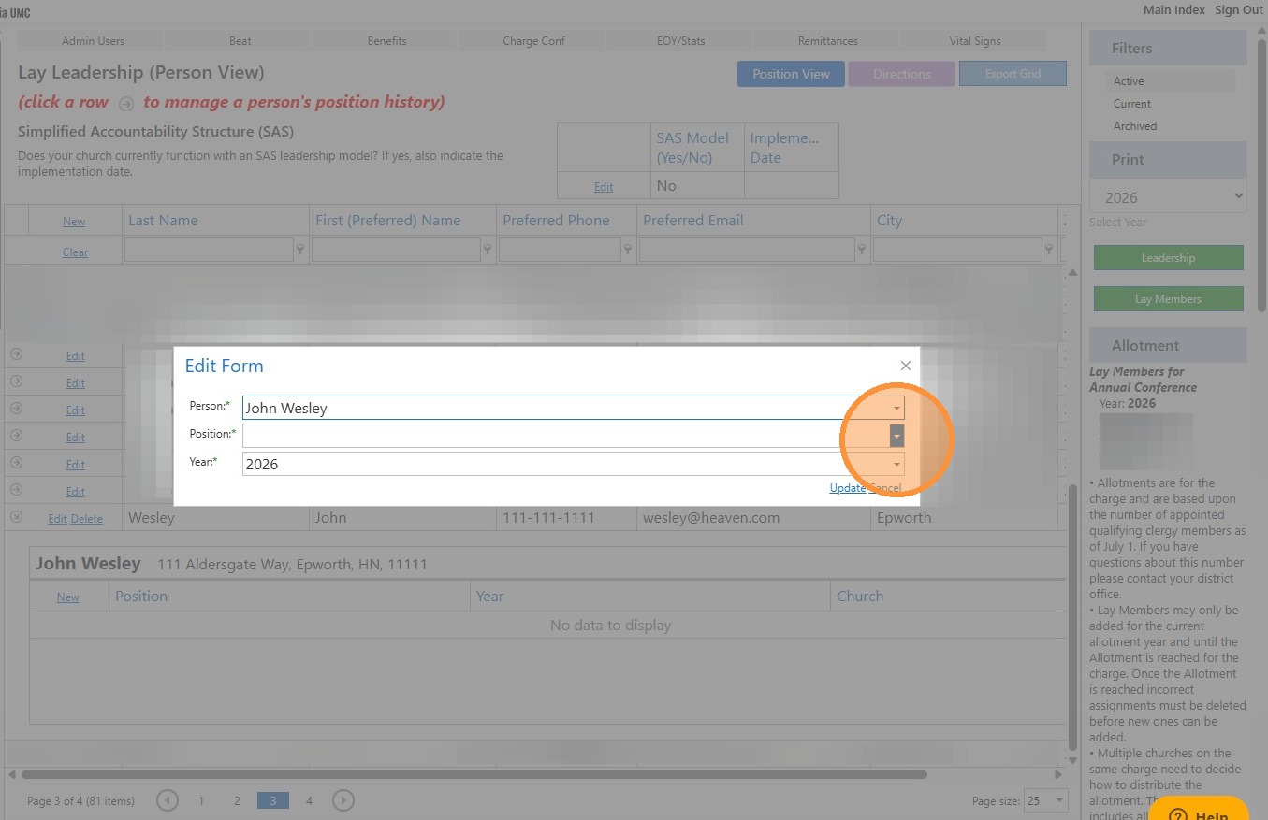Viewport: 1268px width, 820px height.
Task: Select the Archived filter
Action: pyautogui.click(x=1135, y=126)
